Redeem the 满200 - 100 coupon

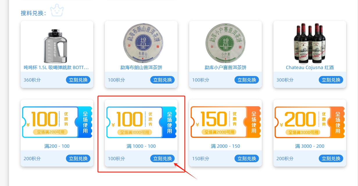pos(78,158)
